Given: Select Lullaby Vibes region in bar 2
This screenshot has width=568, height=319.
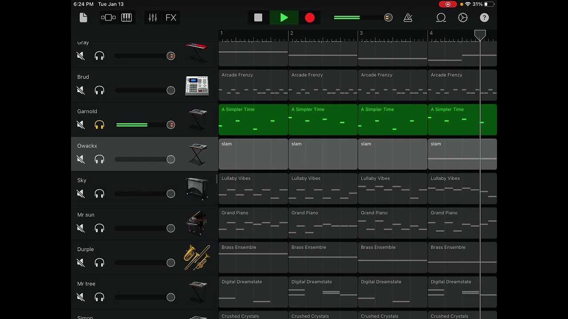Looking at the screenshot, I should click(x=323, y=189).
